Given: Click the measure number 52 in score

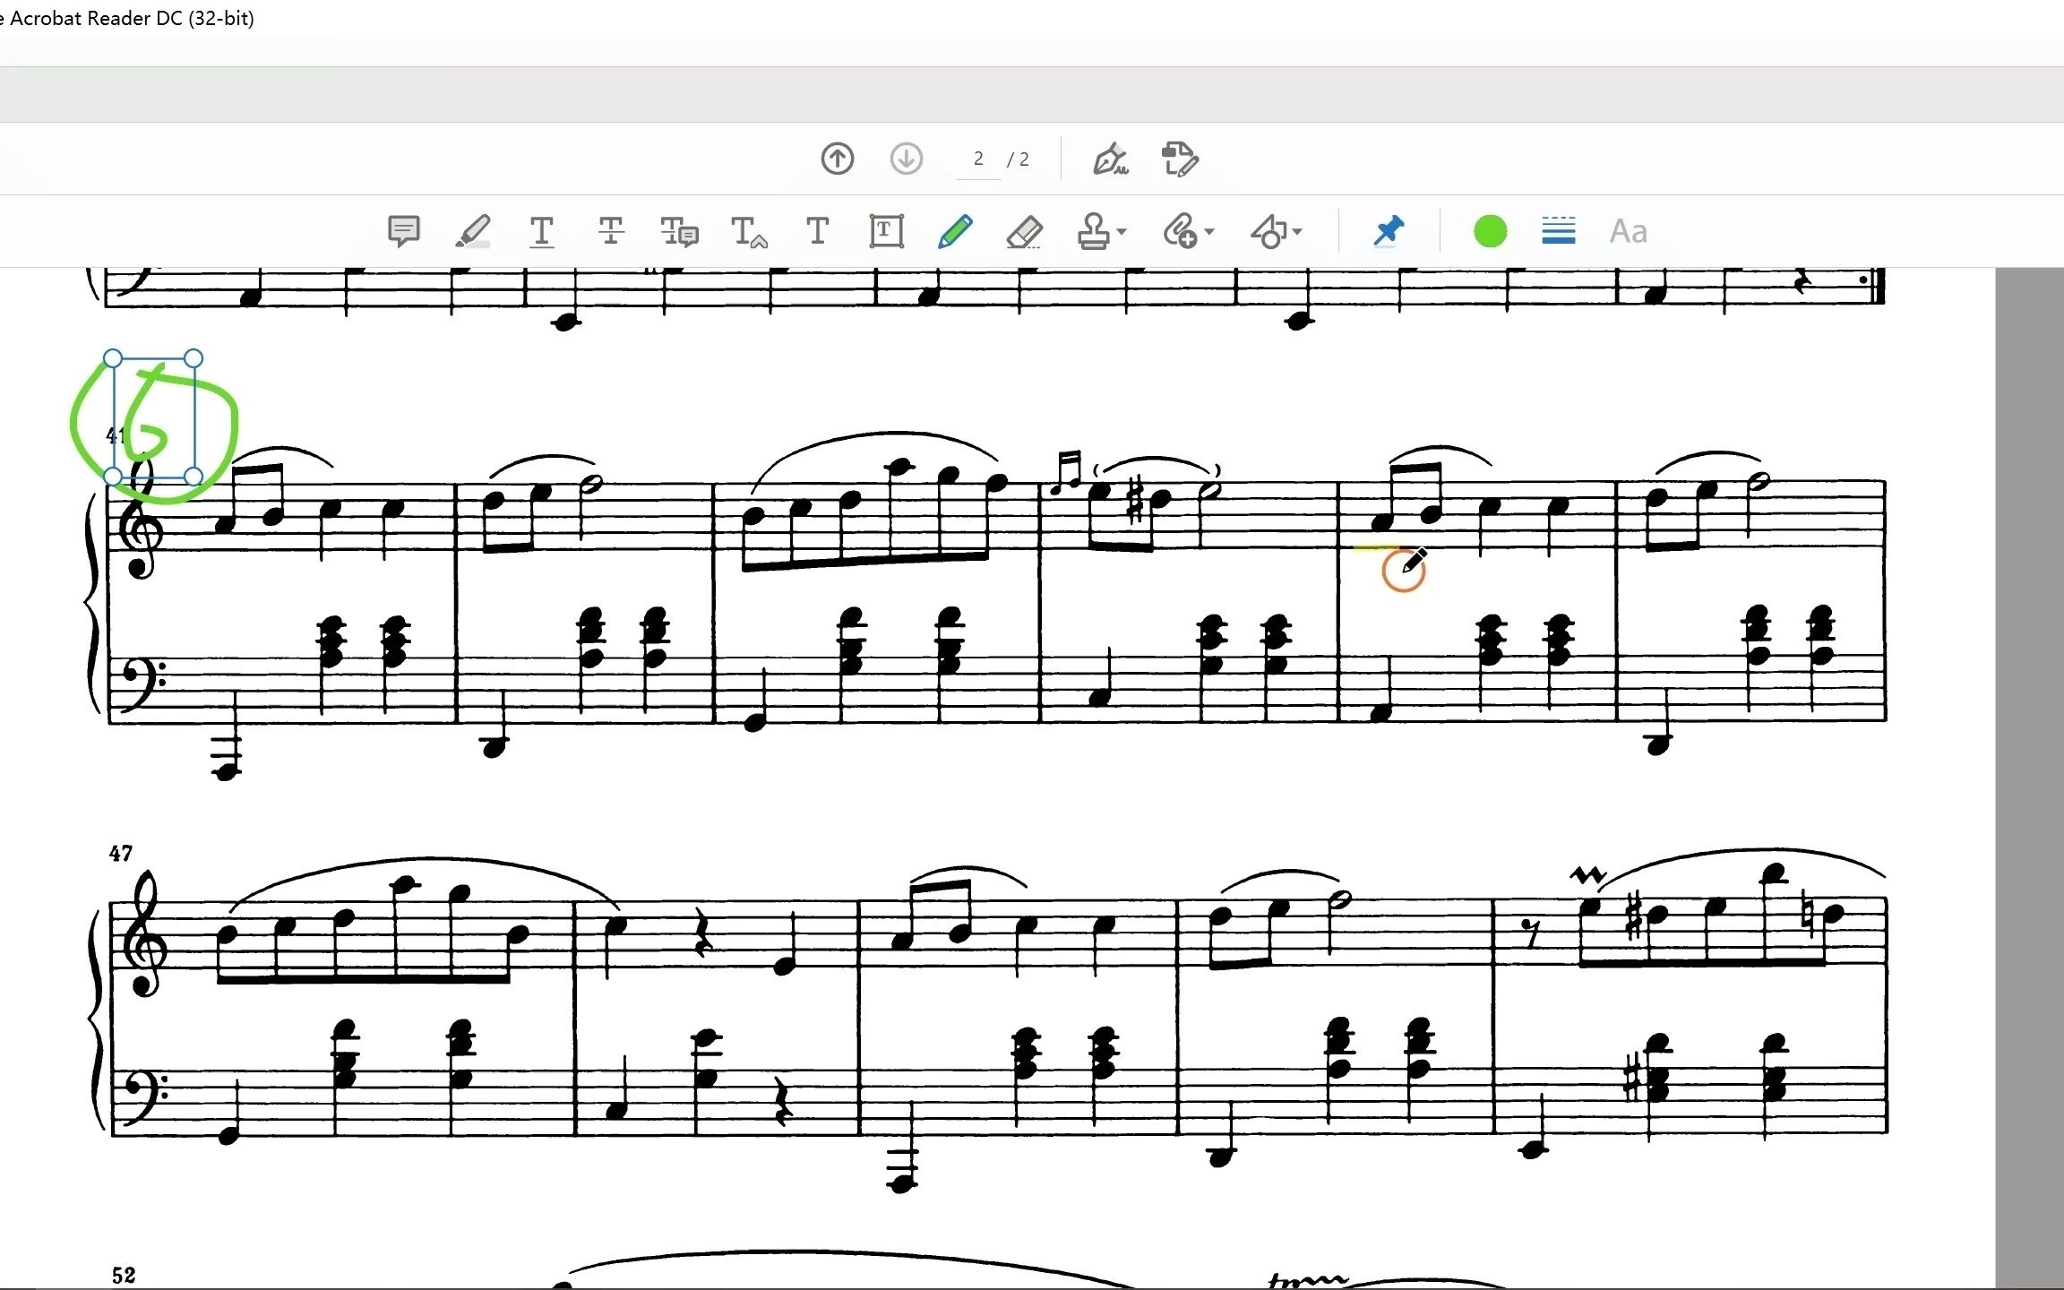Looking at the screenshot, I should [x=124, y=1275].
